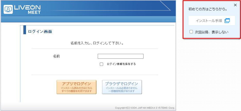Click the Copyright JAPAN MEDIA SYSTEMS text
The image size is (241, 111).
(x=145, y=108)
